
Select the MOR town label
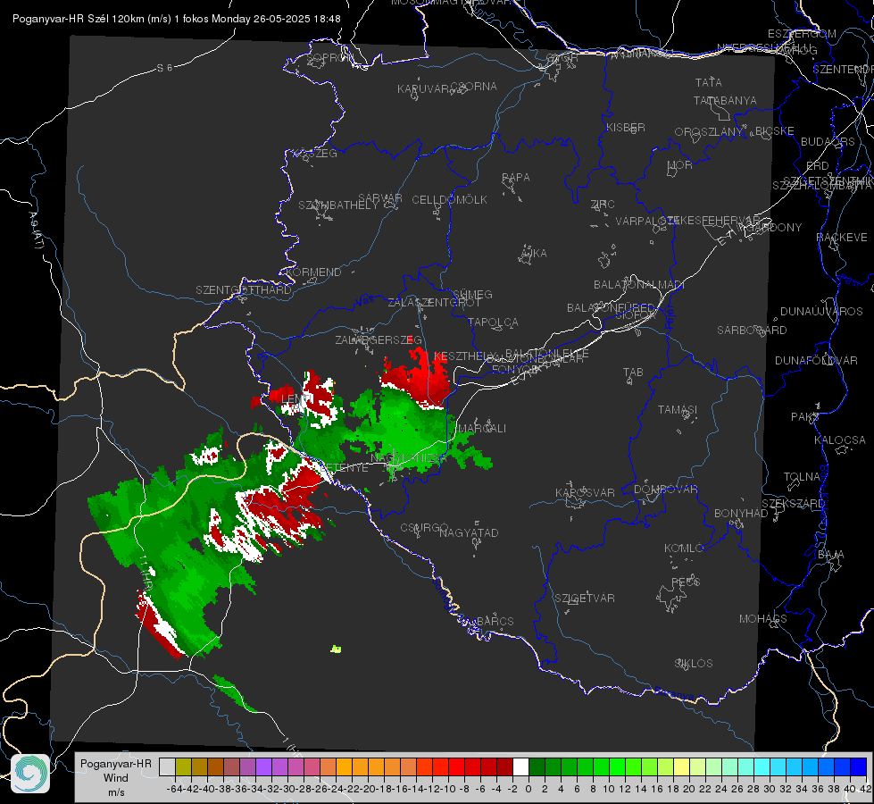pyautogui.click(x=680, y=164)
